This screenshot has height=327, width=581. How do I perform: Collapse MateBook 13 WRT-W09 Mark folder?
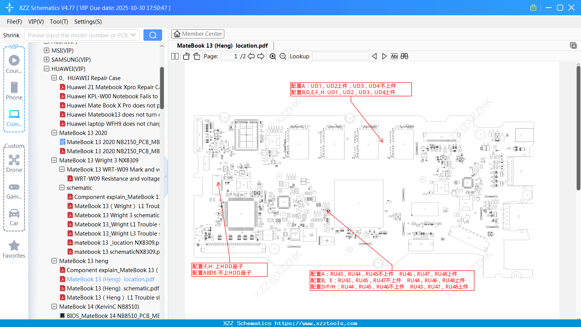(x=62, y=169)
